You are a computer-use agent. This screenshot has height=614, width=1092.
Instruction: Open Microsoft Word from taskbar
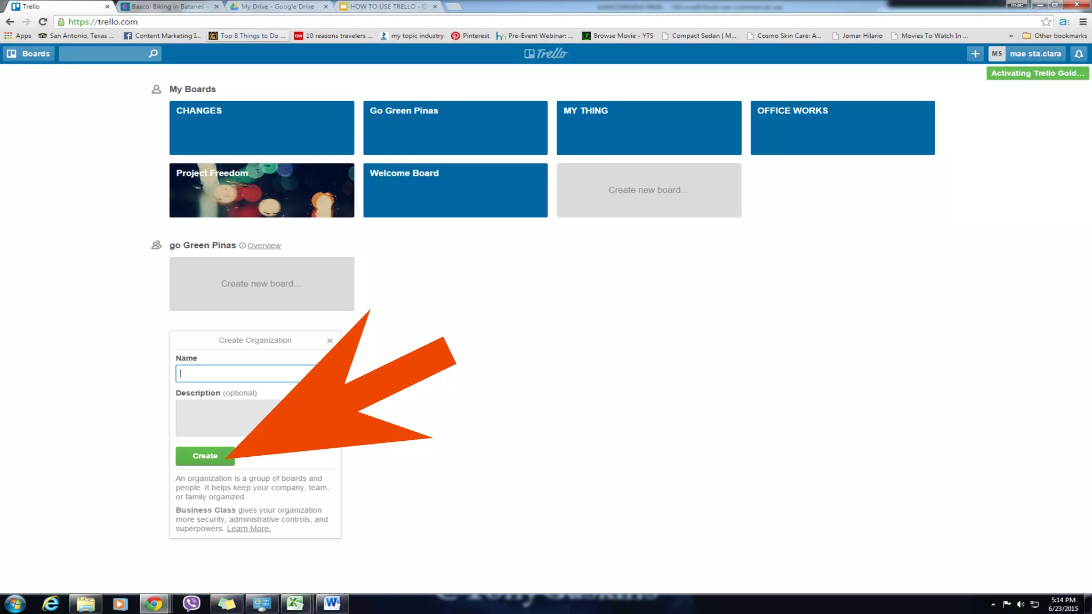tap(332, 603)
